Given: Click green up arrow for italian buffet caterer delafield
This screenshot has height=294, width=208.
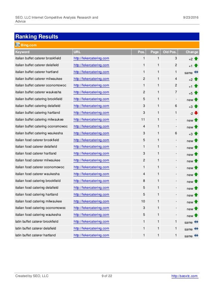Looking at the screenshot, I should (x=196, y=66).
